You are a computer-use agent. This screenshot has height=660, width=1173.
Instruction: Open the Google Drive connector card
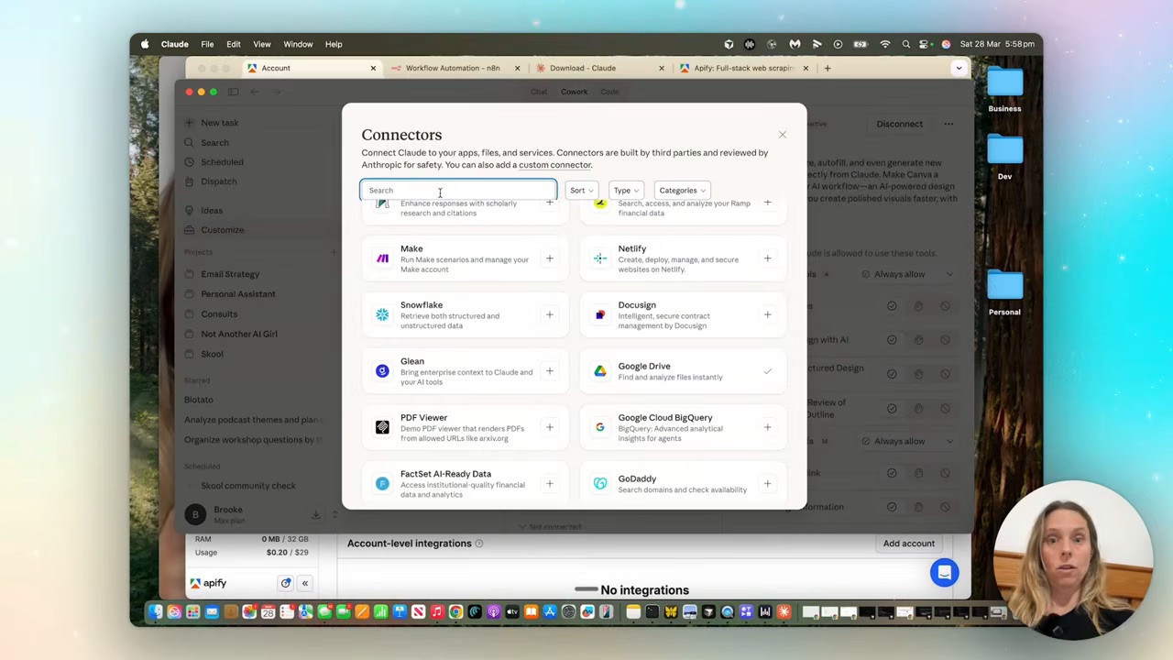(x=684, y=371)
